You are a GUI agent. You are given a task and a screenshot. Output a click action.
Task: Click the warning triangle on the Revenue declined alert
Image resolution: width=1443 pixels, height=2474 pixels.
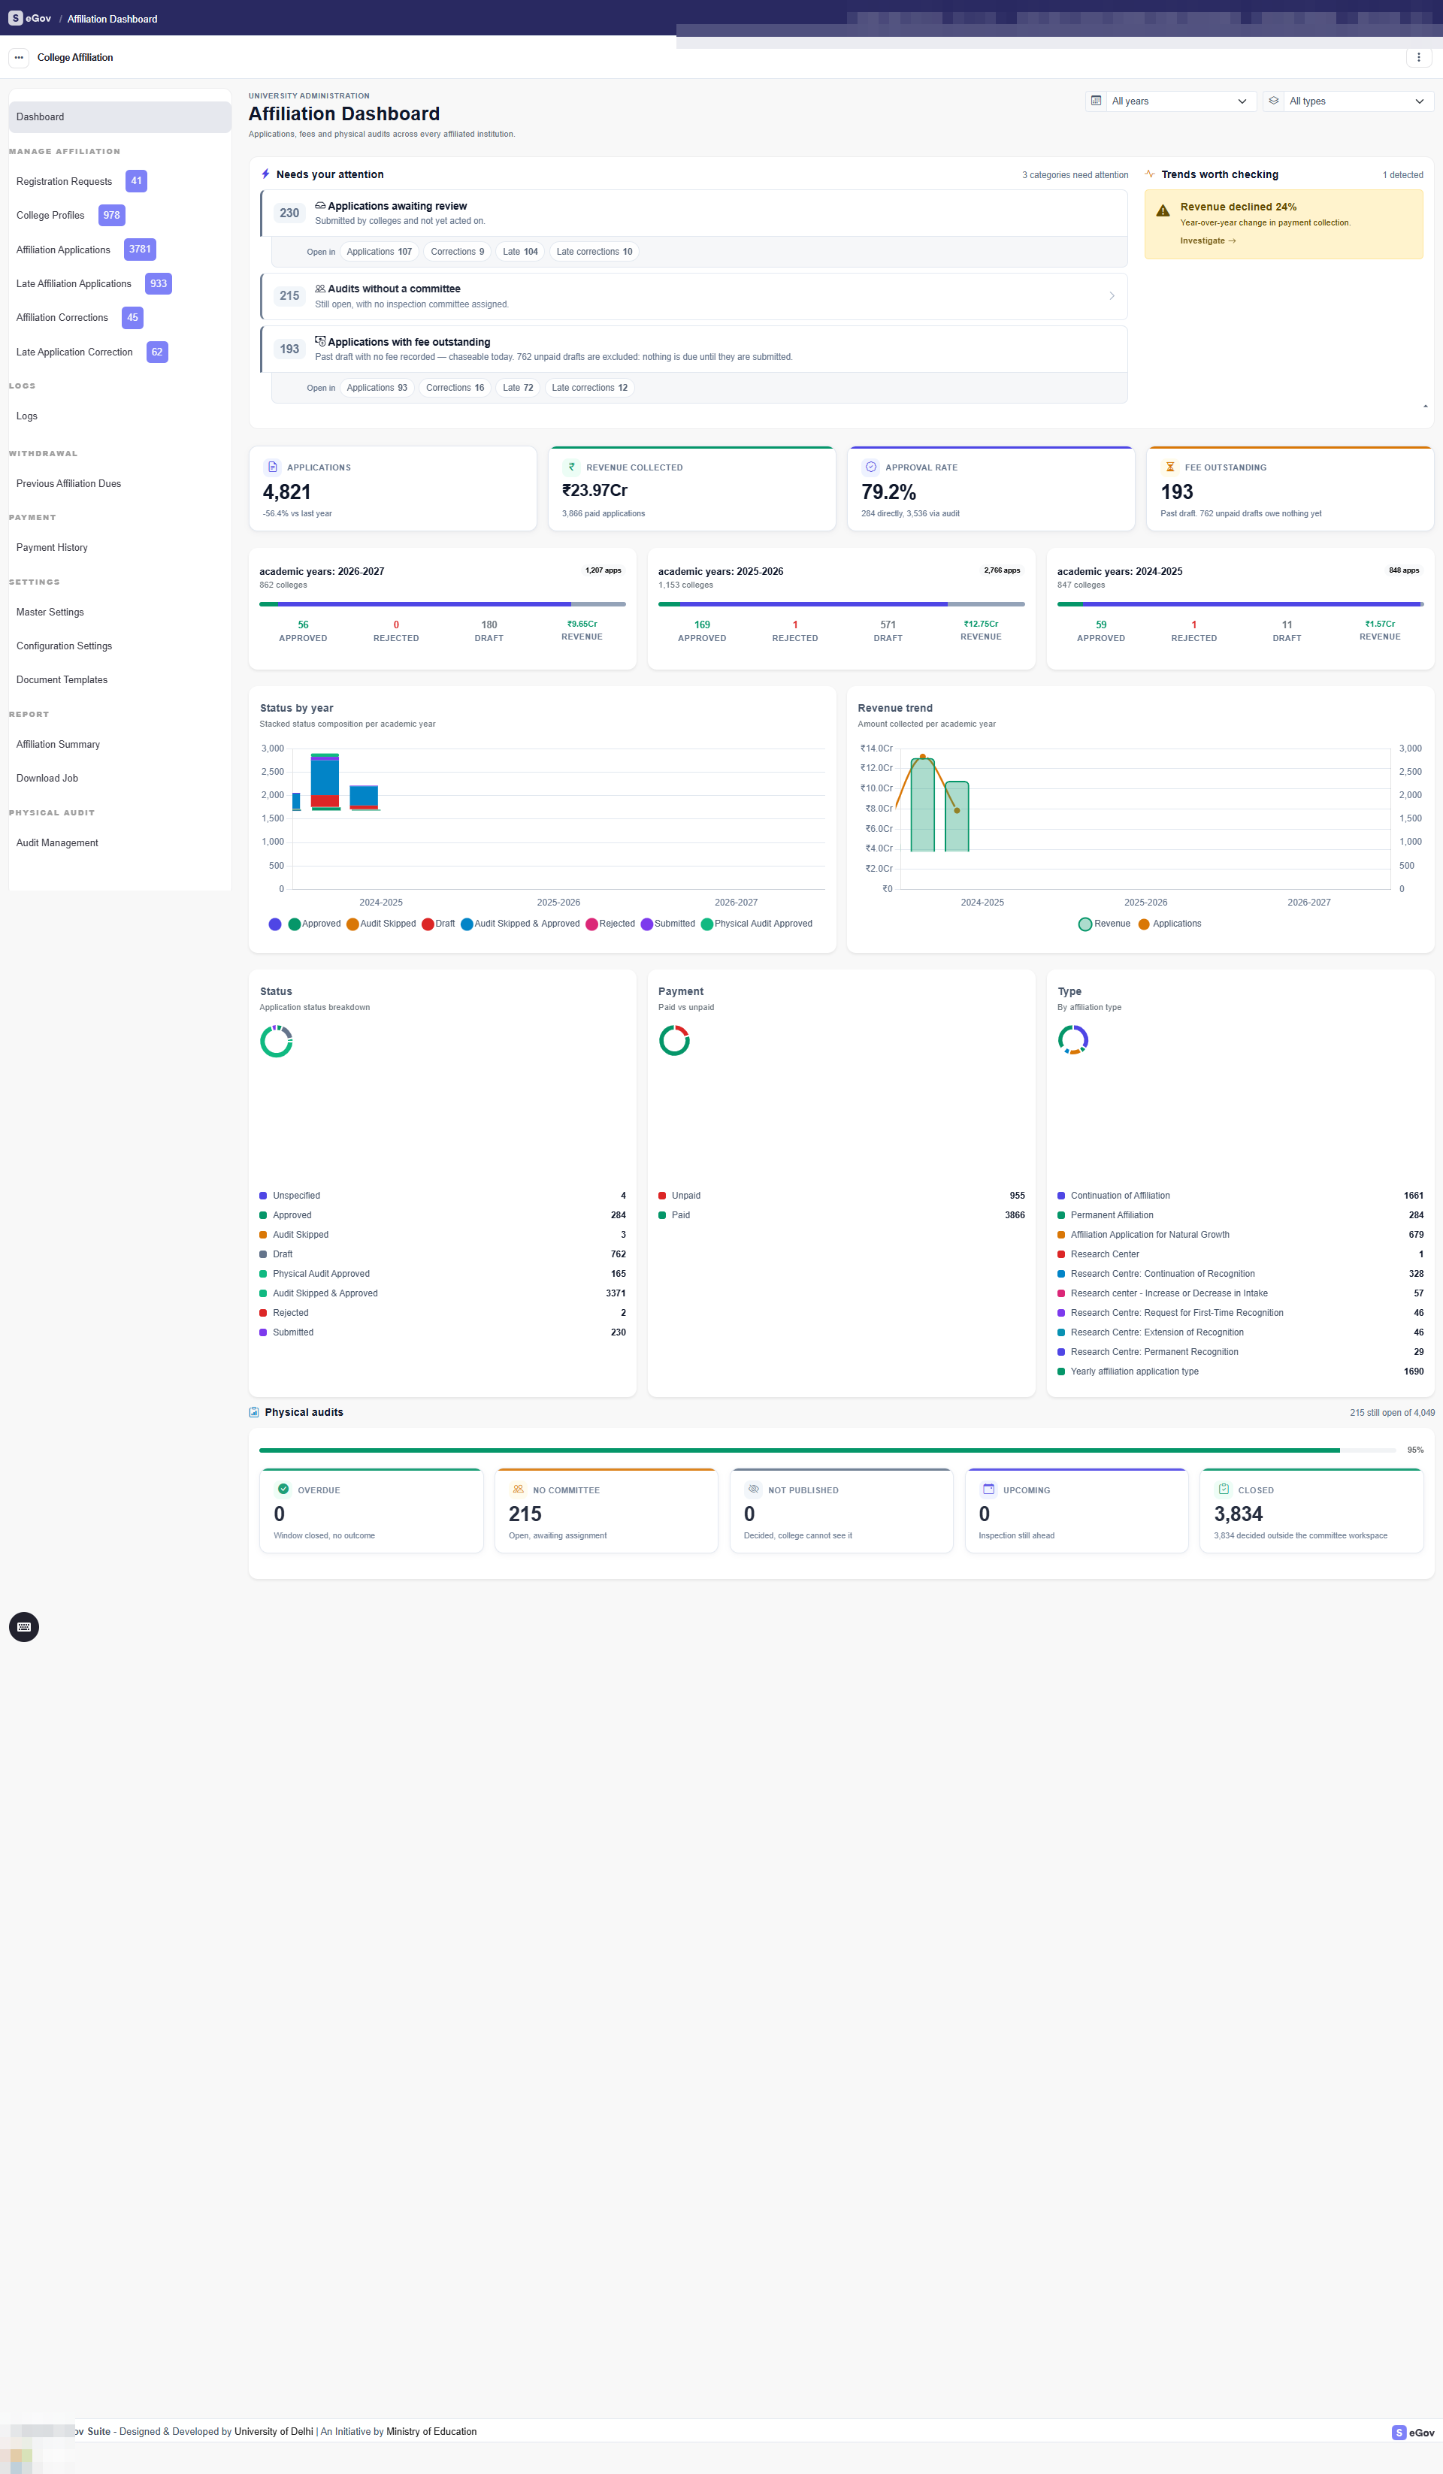(x=1162, y=210)
